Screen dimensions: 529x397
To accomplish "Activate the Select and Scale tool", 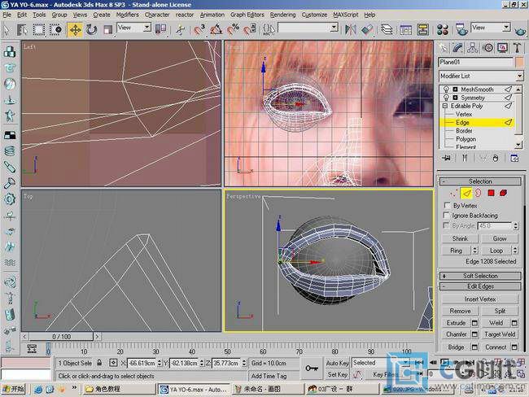I will tap(107, 29).
